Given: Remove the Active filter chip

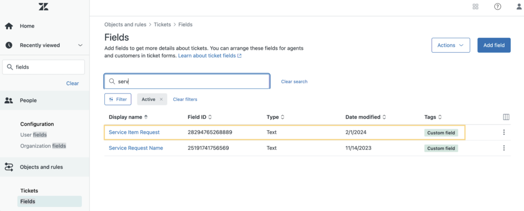Looking at the screenshot, I should [161, 99].
